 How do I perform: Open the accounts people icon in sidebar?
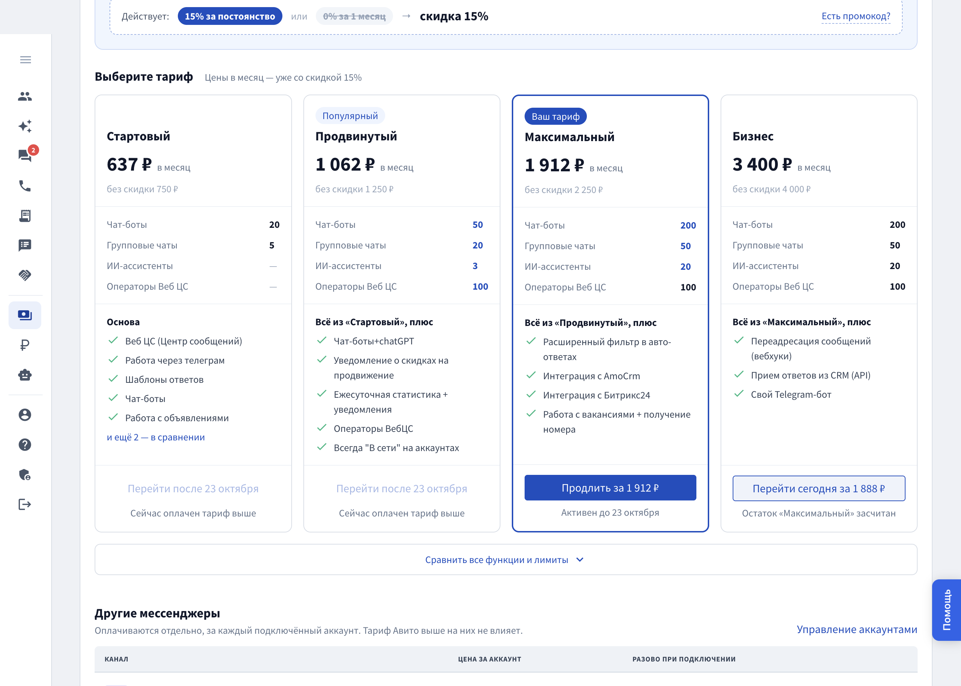[x=25, y=96]
